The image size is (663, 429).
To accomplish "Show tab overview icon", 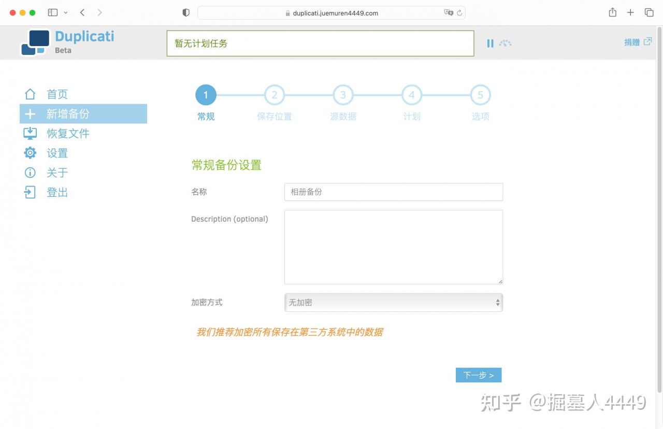I will pos(649,12).
